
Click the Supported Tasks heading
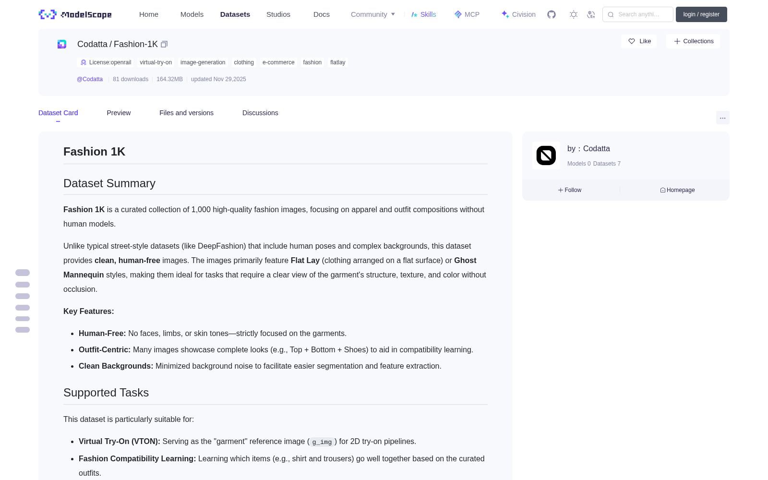coord(106,393)
